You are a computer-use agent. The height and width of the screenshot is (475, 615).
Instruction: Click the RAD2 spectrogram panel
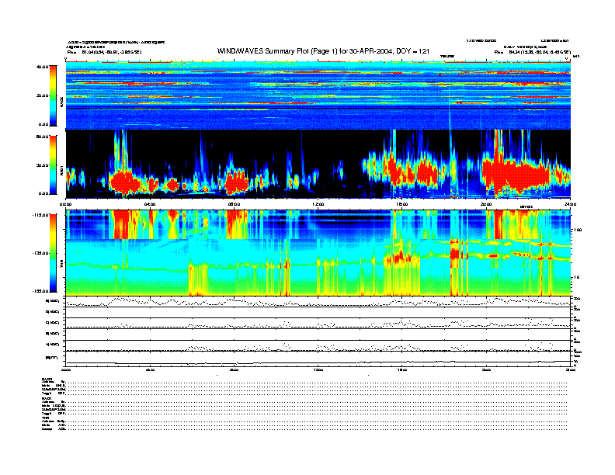click(318, 95)
